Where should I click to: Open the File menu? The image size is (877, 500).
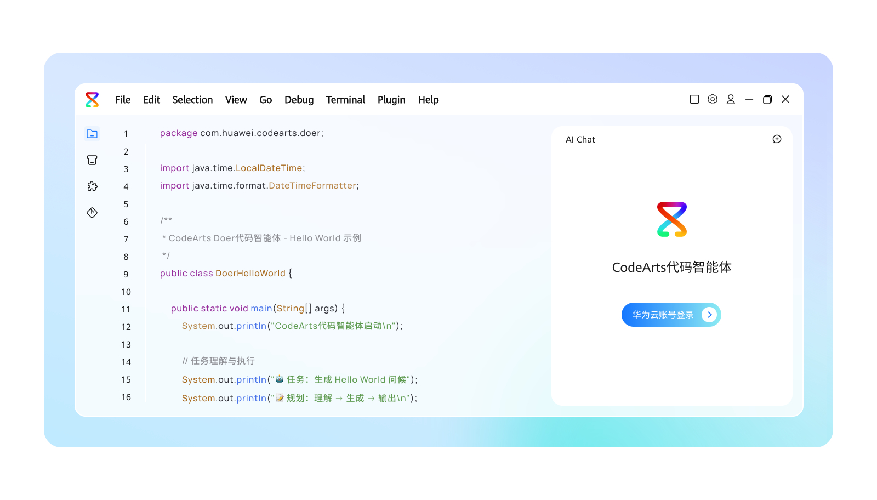tap(123, 100)
